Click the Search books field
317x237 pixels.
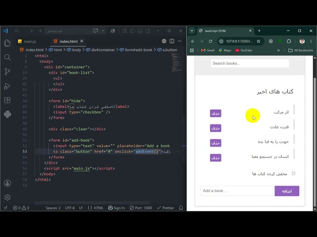pos(250,63)
